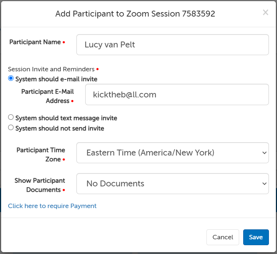This screenshot has height=254, width=277.
Task: Click the red required dot beside Participant Name
Action: click(64, 43)
